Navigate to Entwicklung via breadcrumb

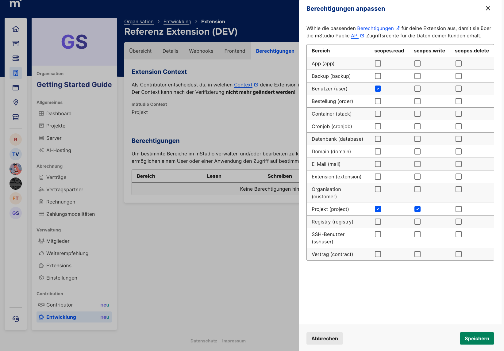[177, 21]
